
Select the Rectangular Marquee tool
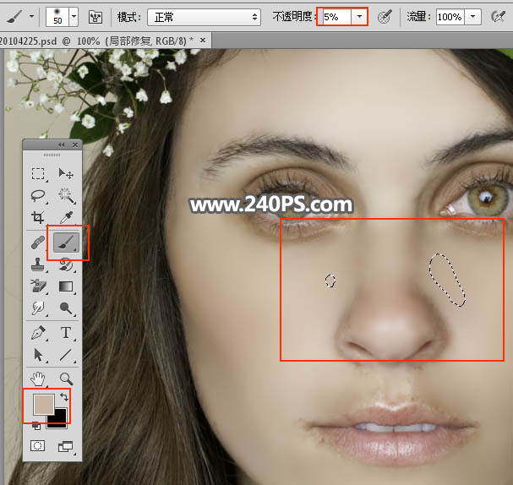pos(38,173)
